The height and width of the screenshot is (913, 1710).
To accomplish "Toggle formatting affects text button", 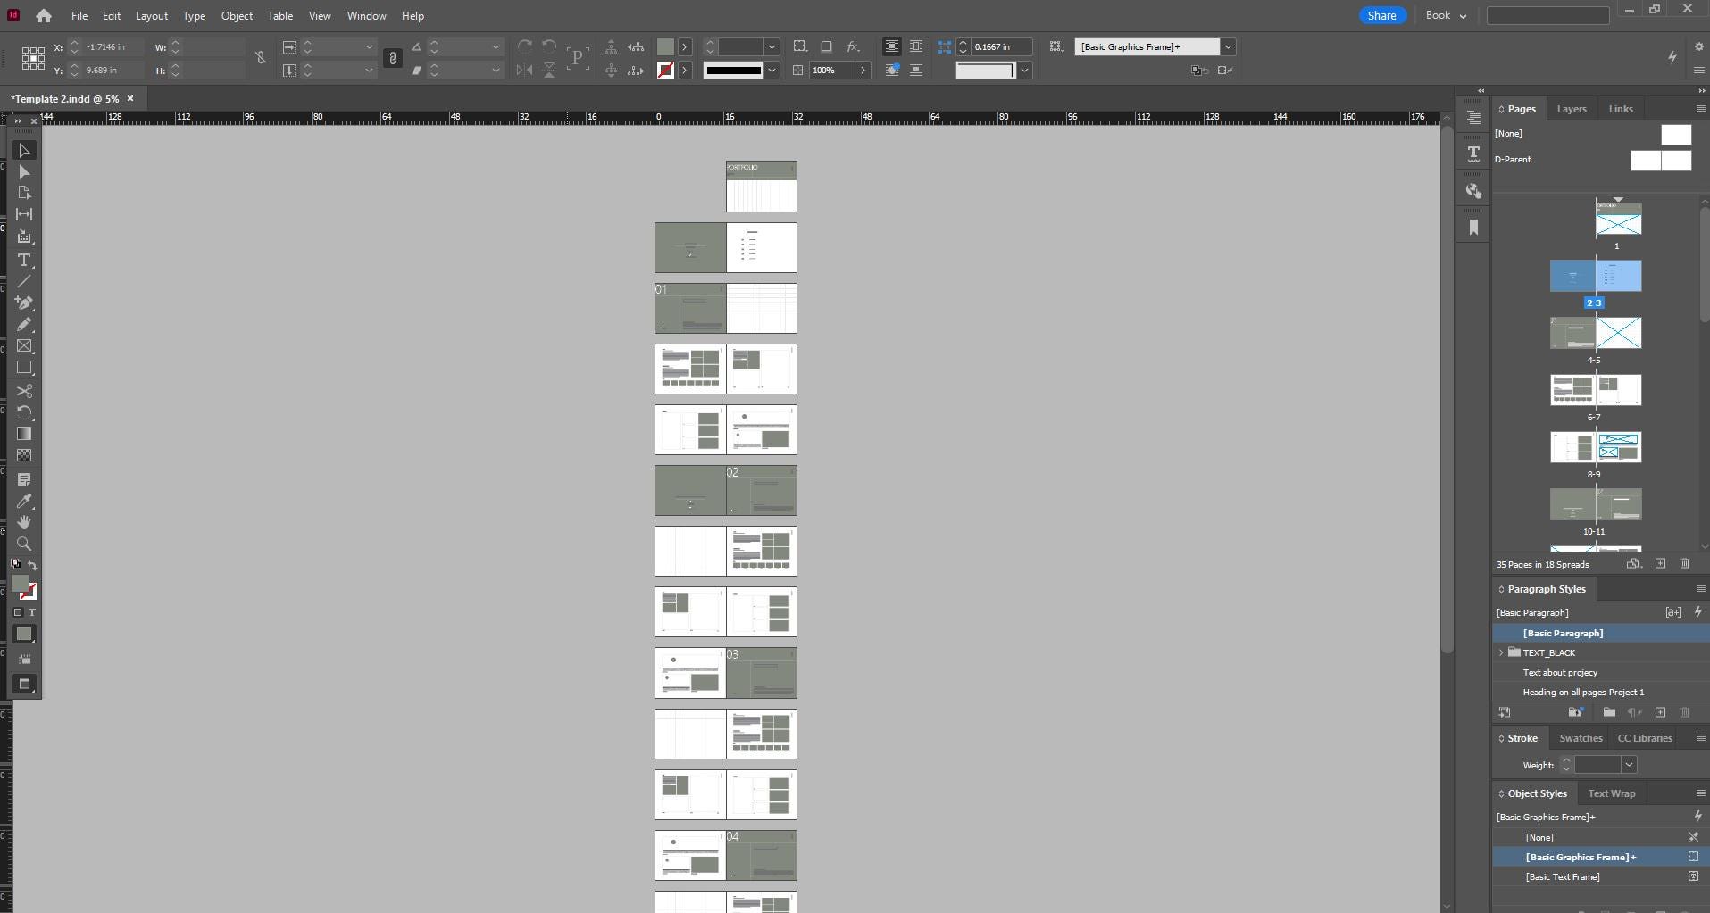I will coord(31,612).
